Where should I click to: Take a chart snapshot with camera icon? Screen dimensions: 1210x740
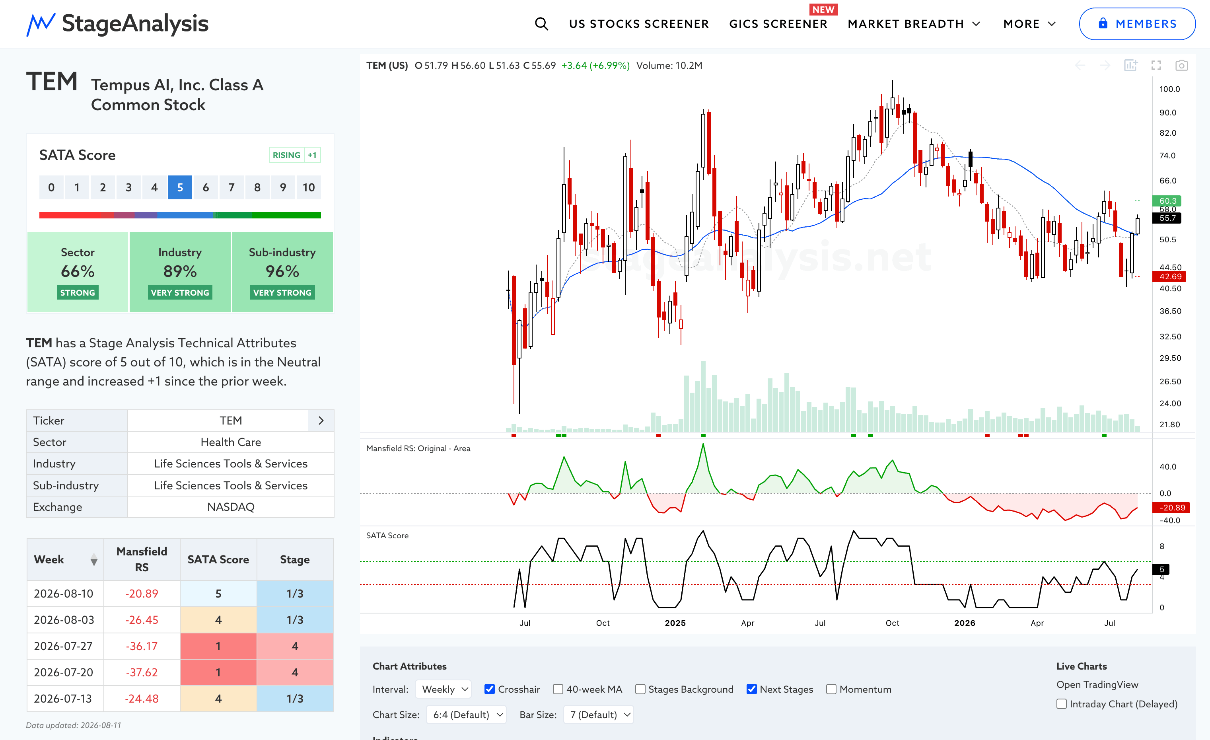1181,65
